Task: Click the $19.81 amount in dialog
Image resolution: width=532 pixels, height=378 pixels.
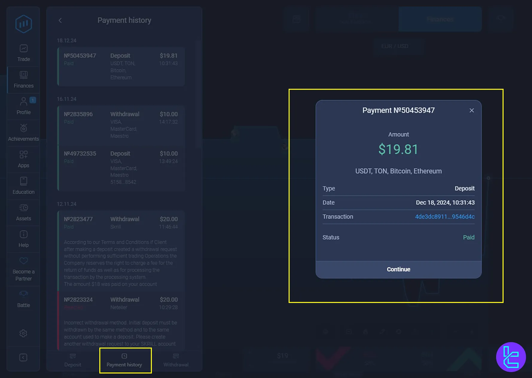Action: coord(398,149)
